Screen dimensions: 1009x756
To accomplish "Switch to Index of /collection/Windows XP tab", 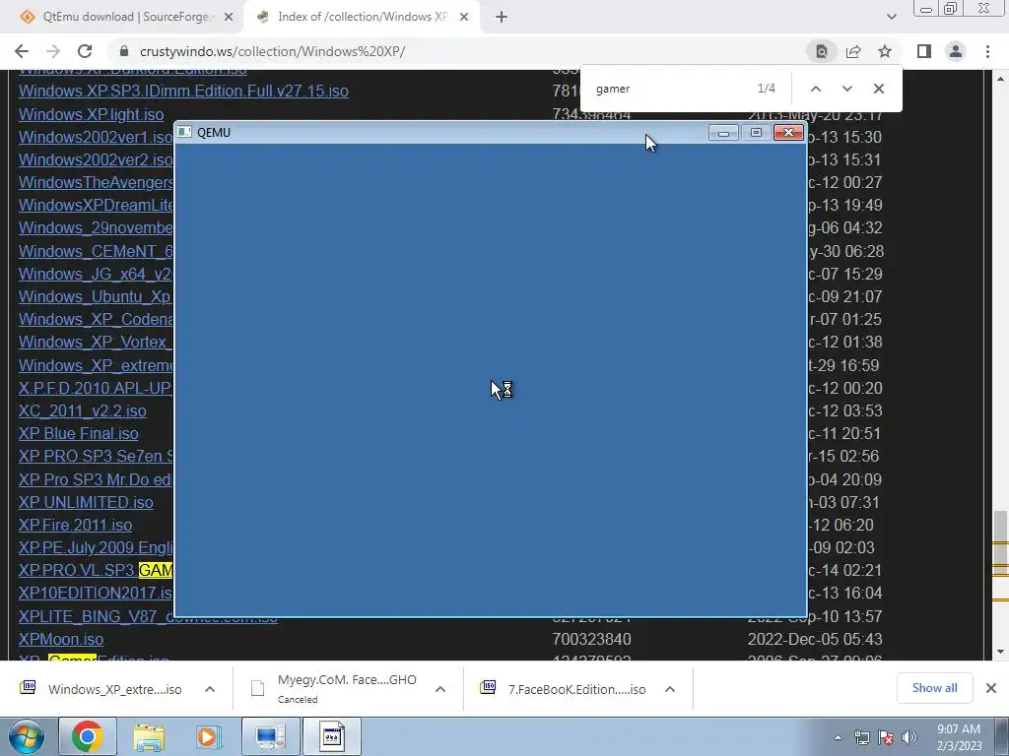I will (362, 17).
